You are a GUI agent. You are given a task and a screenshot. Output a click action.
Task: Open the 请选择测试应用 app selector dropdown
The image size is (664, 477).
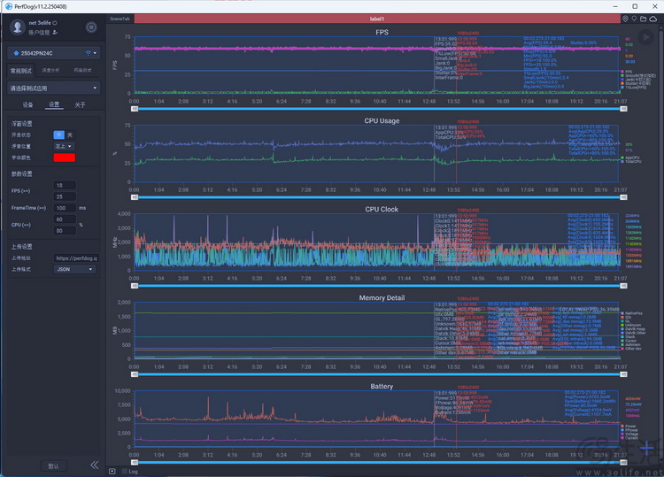tap(53, 88)
